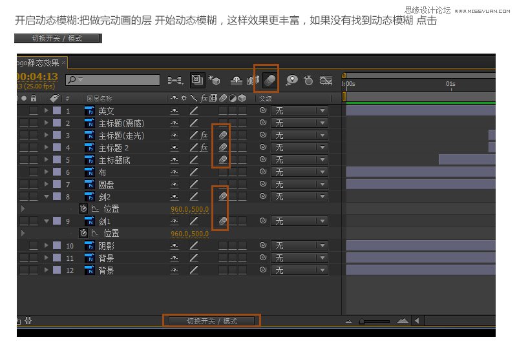Click label color swatch of layer 2

57,123
